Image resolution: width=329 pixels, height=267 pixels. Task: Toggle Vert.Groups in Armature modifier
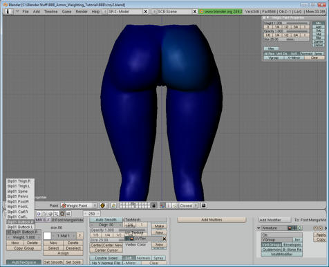(x=272, y=245)
